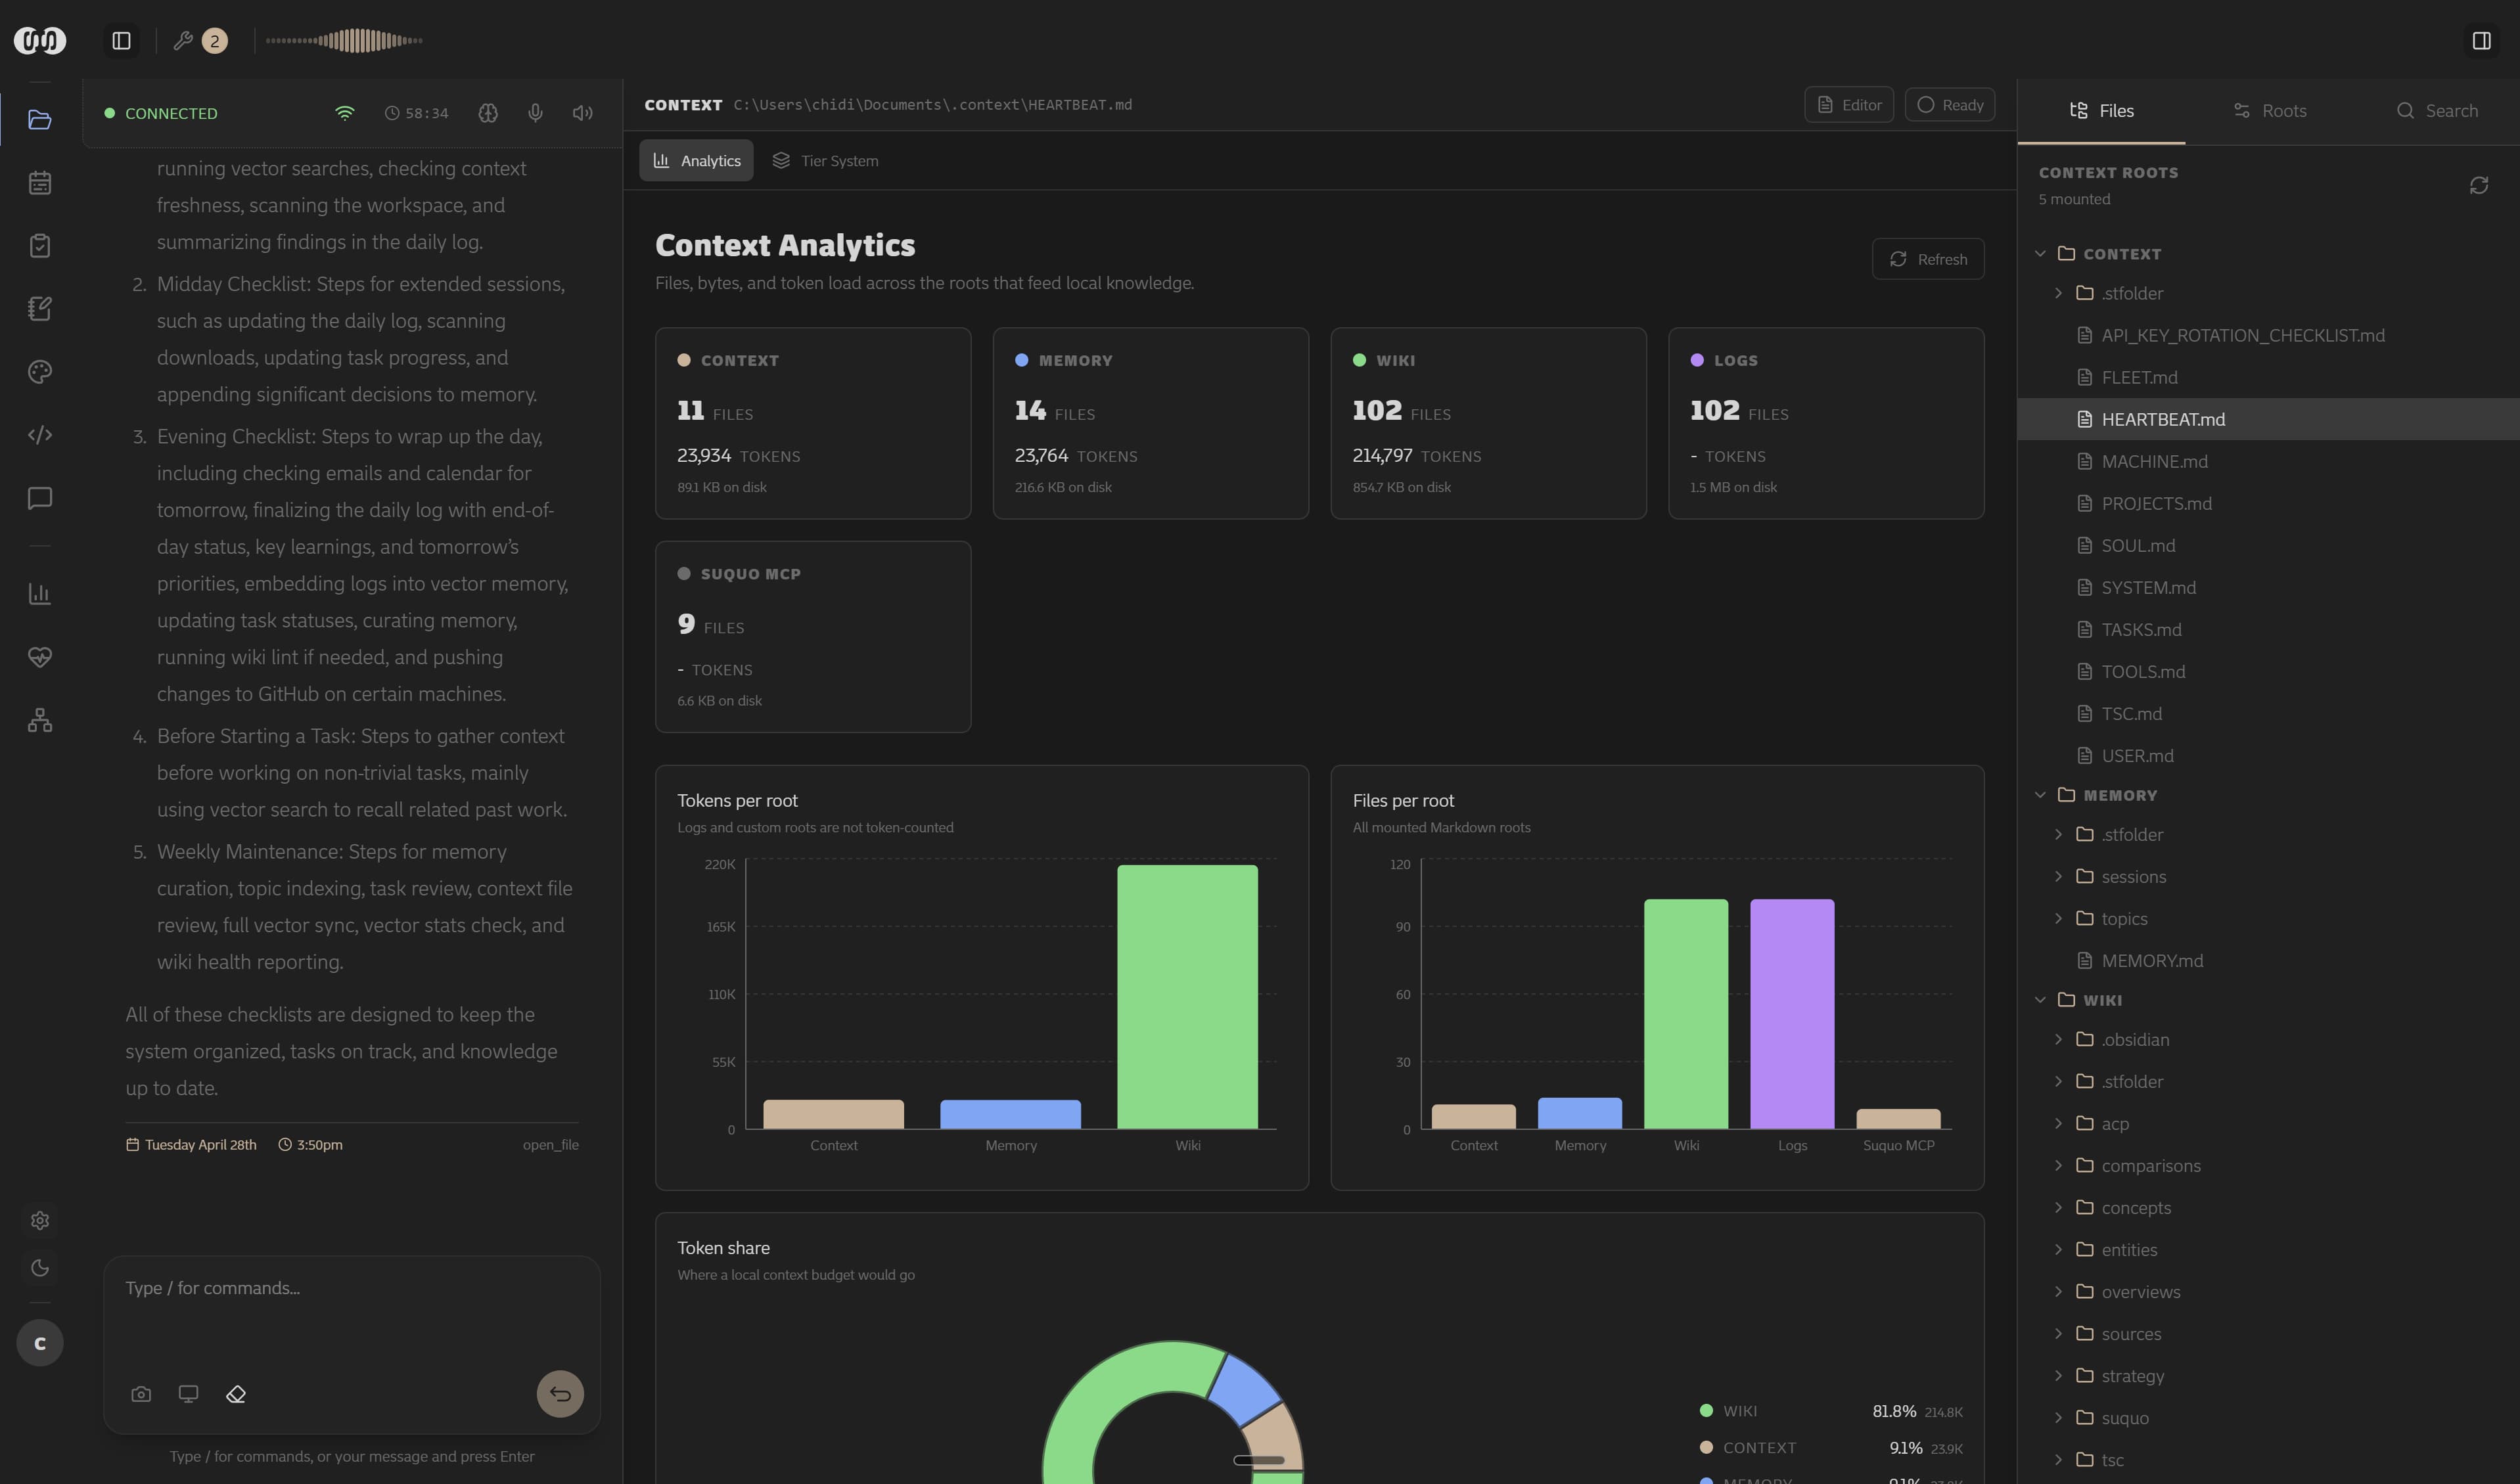Screen dimensions: 2520x1484
Task: Click the Editor button
Action: click(x=1849, y=105)
